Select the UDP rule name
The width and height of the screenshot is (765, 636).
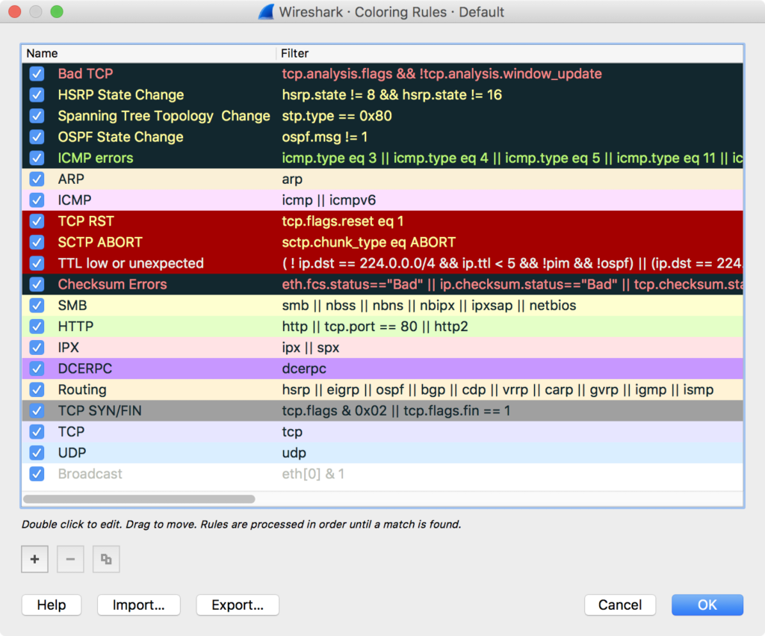click(72, 452)
